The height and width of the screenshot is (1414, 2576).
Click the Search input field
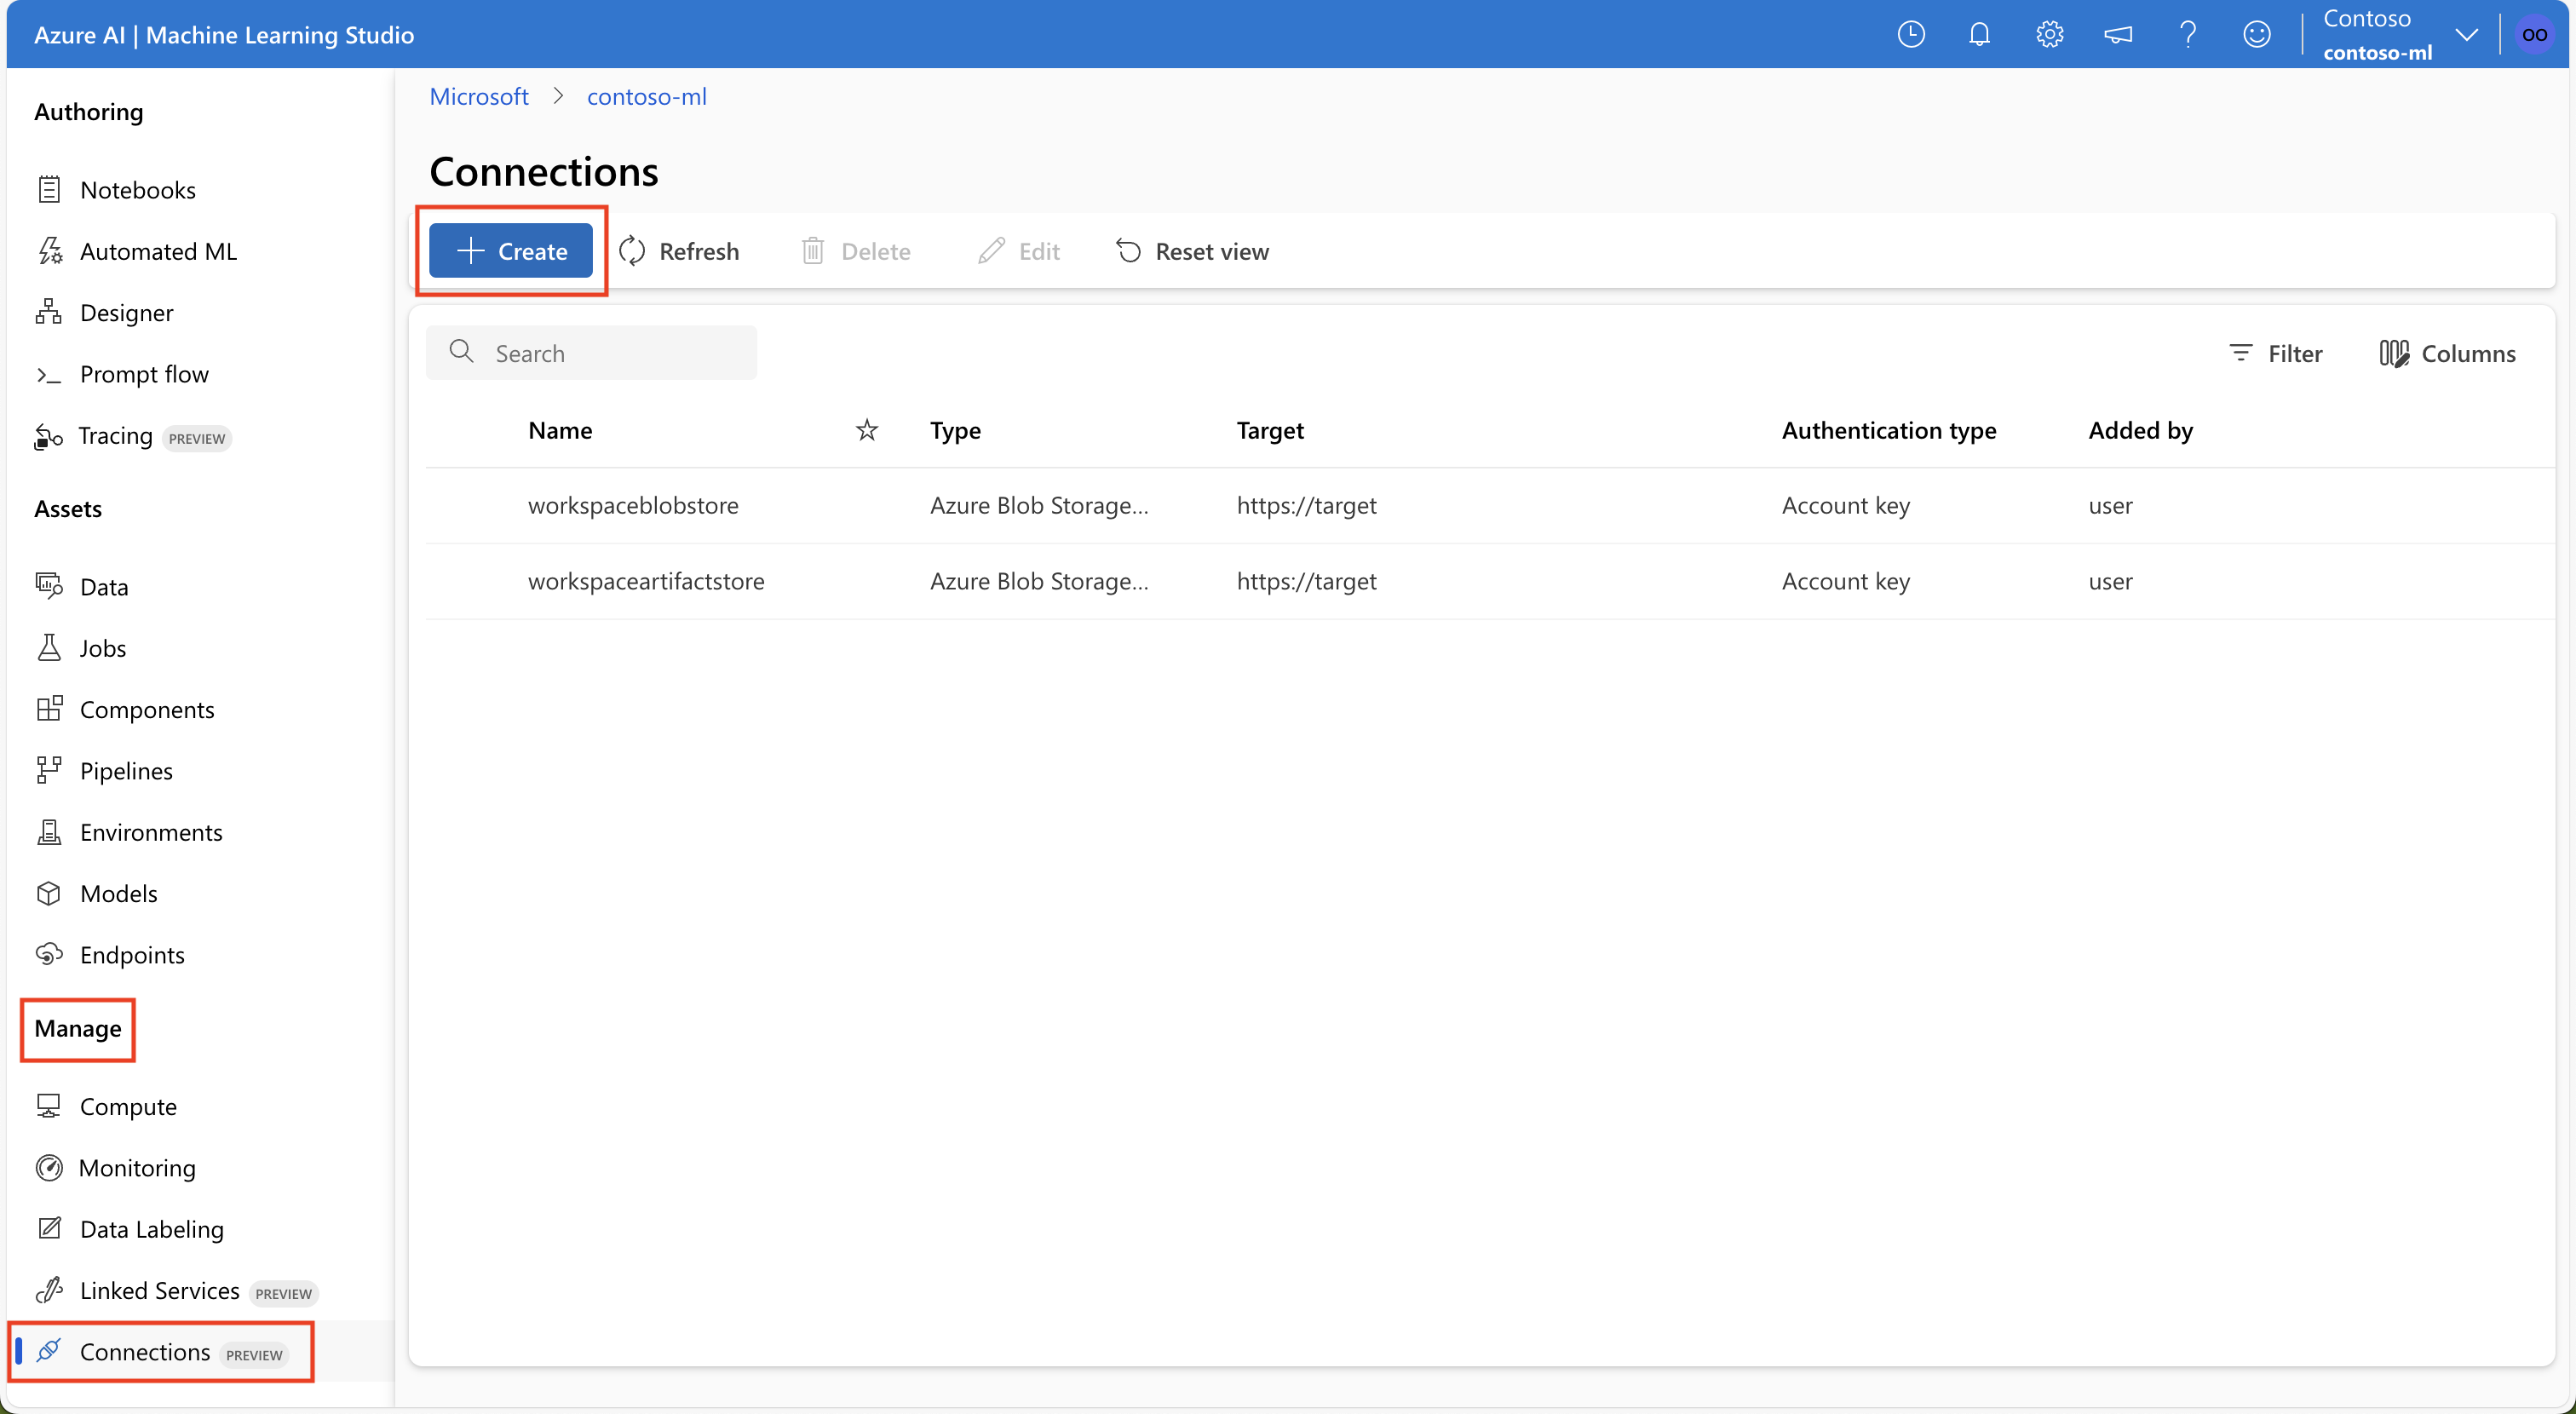(x=590, y=350)
